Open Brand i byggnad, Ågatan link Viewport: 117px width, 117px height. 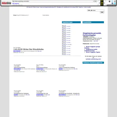click(93, 52)
